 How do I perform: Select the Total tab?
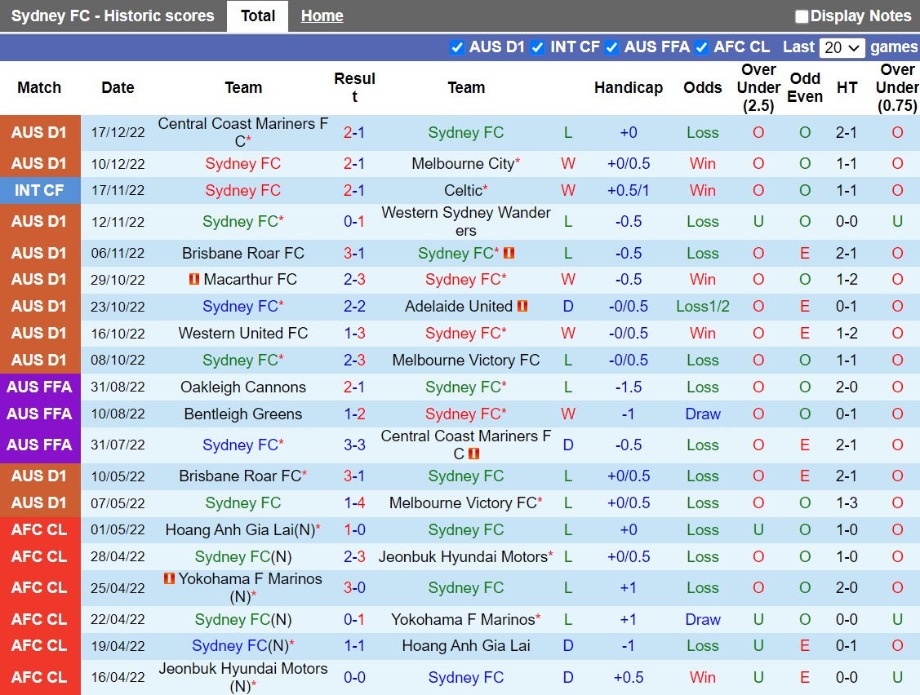tap(257, 16)
